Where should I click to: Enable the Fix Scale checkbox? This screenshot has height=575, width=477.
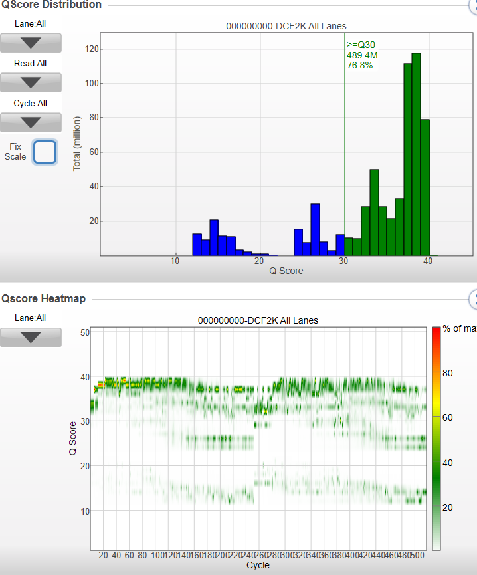tap(45, 152)
